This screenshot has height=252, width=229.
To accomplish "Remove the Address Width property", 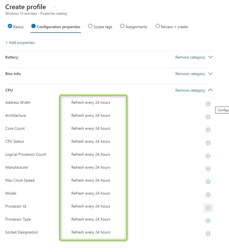I will (208, 104).
